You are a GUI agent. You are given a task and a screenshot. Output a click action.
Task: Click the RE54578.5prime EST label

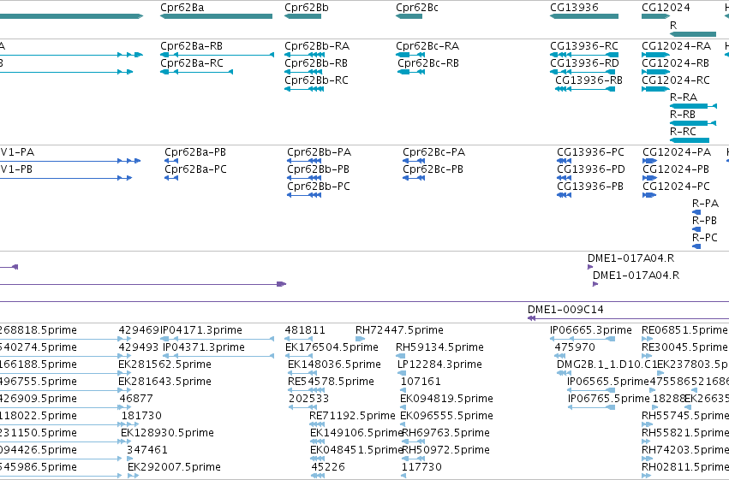[331, 382]
